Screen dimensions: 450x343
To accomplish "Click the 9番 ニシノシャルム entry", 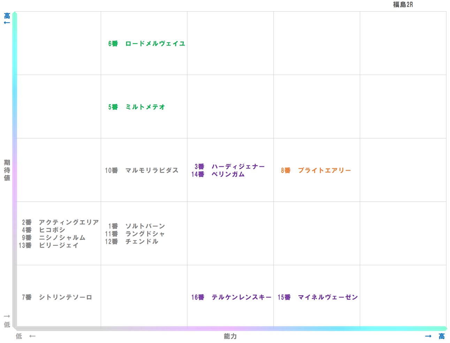I will pyautogui.click(x=54, y=238).
